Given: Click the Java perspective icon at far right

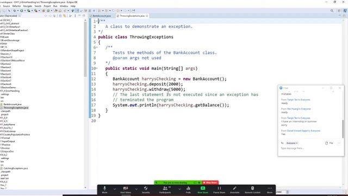Looking at the screenshot, I should pos(345,11).
